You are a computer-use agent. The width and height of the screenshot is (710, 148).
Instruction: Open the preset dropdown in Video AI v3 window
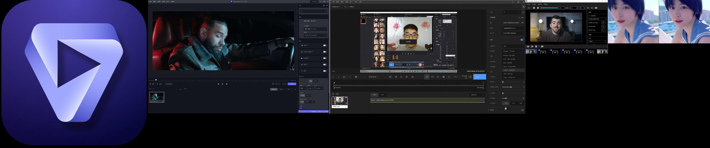313,11
